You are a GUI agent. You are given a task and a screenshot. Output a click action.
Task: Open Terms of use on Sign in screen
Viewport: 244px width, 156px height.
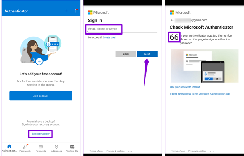click(96, 151)
